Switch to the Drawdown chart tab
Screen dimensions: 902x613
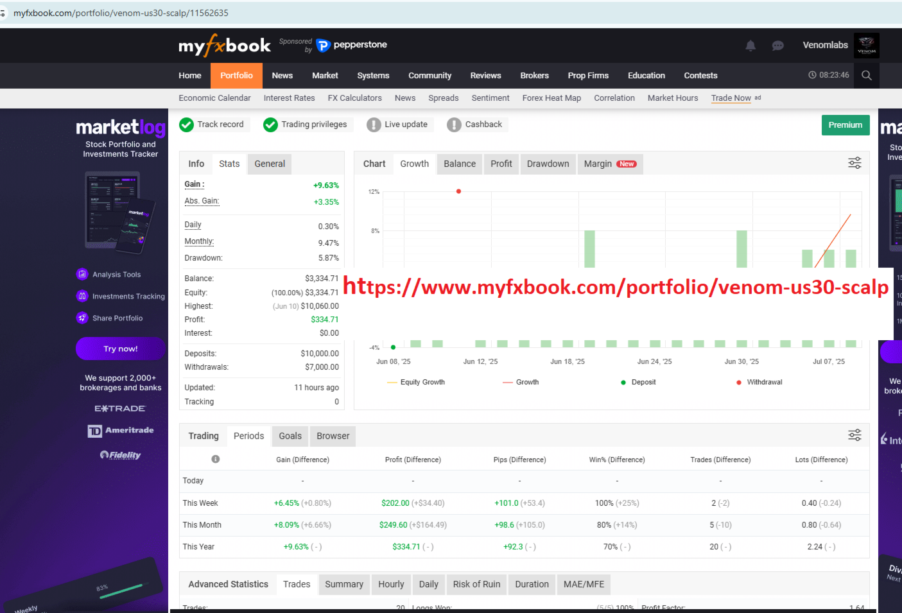pyautogui.click(x=548, y=164)
